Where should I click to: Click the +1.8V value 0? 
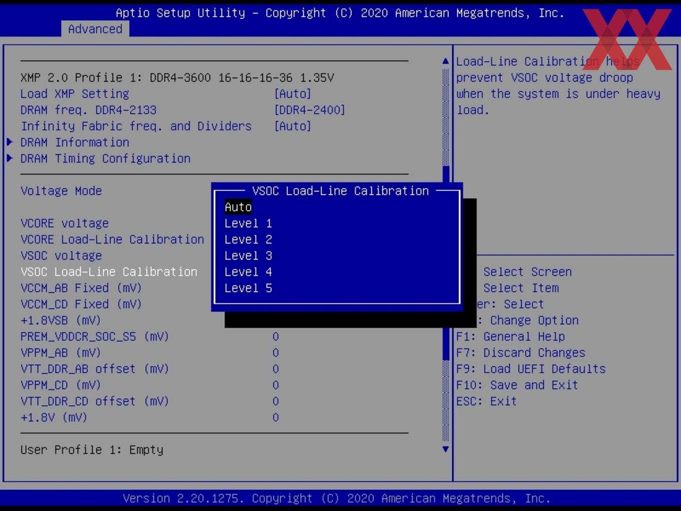(276, 417)
